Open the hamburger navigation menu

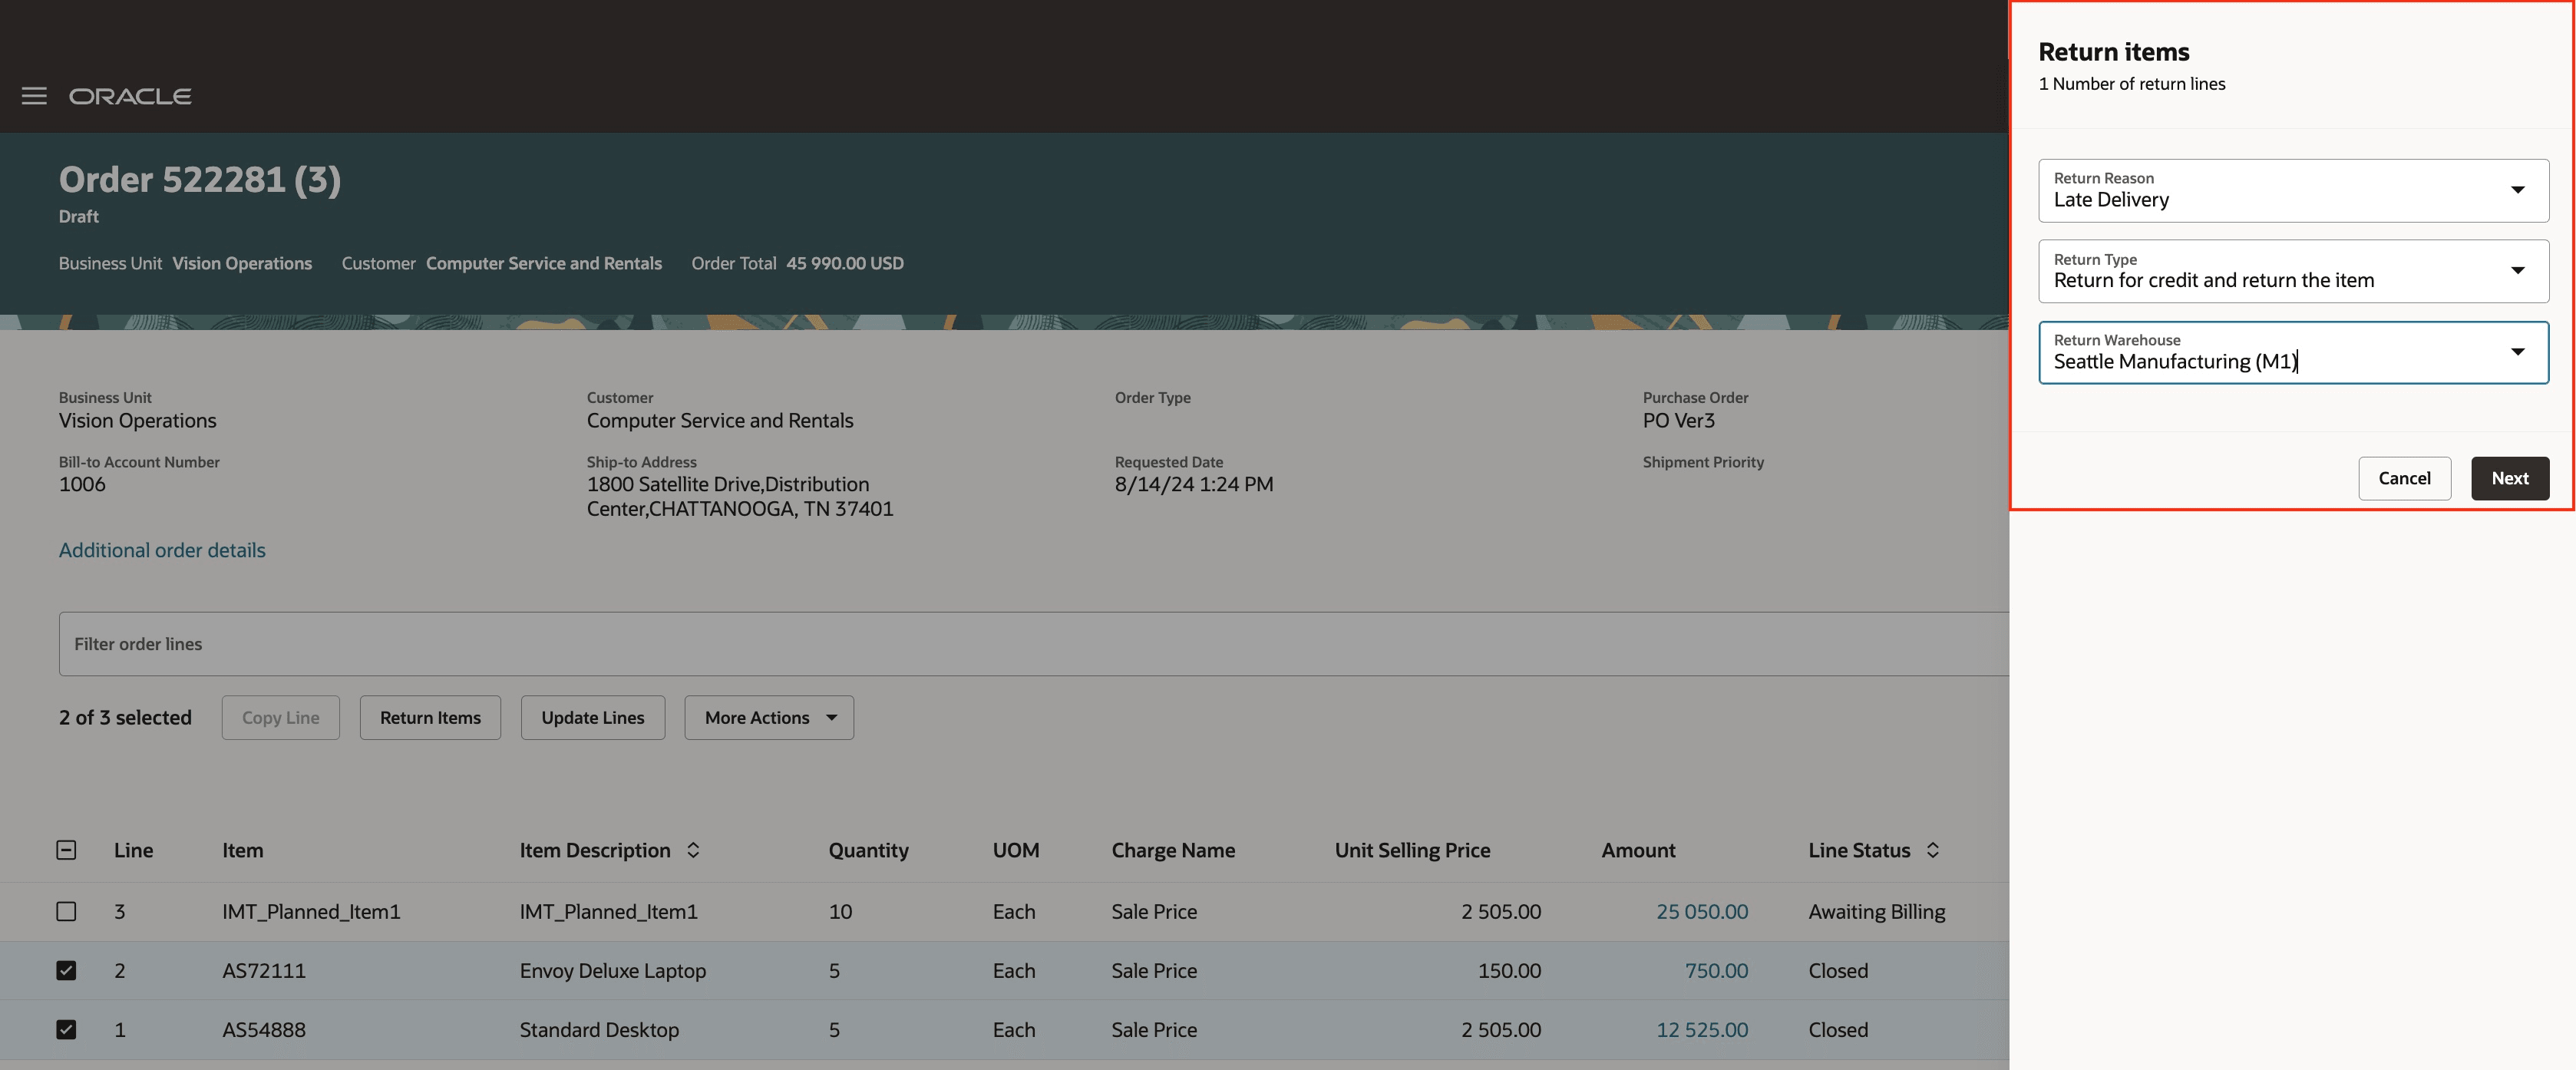click(x=34, y=96)
